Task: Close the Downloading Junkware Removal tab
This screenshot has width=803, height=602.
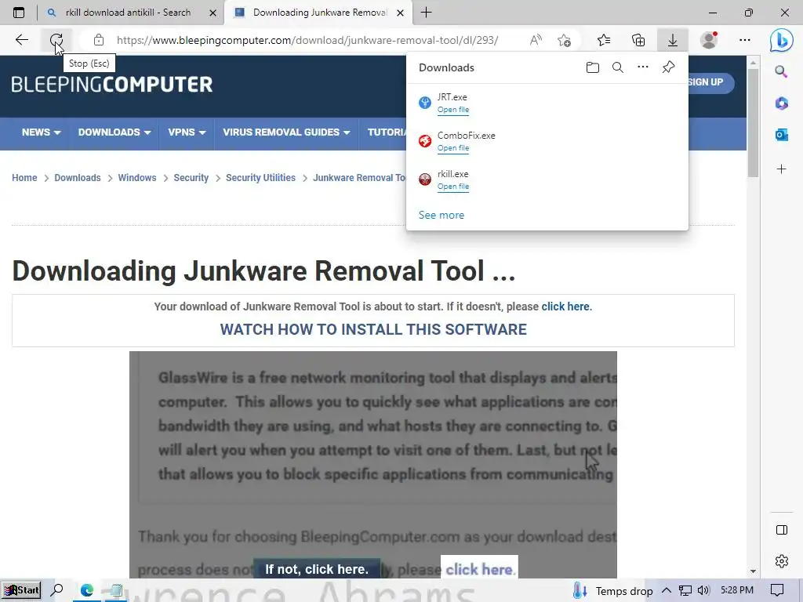Action: 401,13
